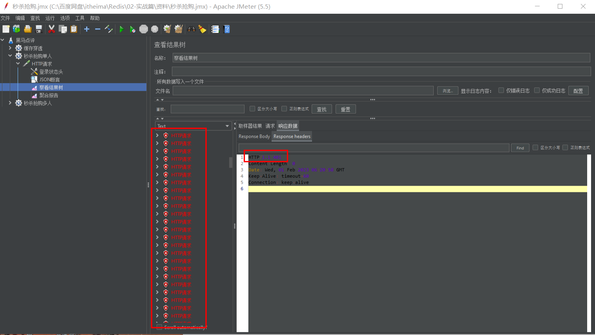Toggle Scroll automatically checkbox
Image resolution: width=595 pixels, height=335 pixels.
pos(159,327)
